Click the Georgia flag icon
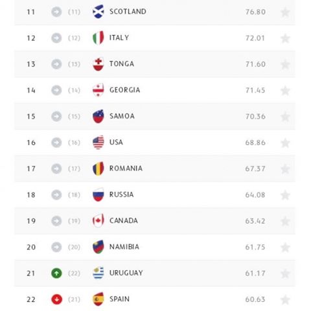311x311 pixels. pos(98,90)
